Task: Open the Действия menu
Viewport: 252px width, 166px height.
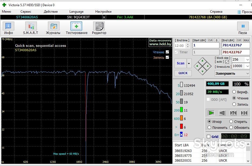Action: (51, 12)
